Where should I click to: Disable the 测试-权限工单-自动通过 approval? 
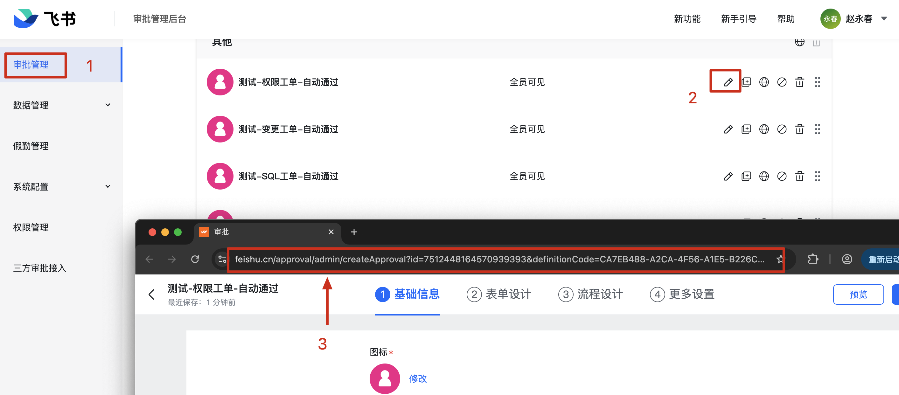[781, 82]
